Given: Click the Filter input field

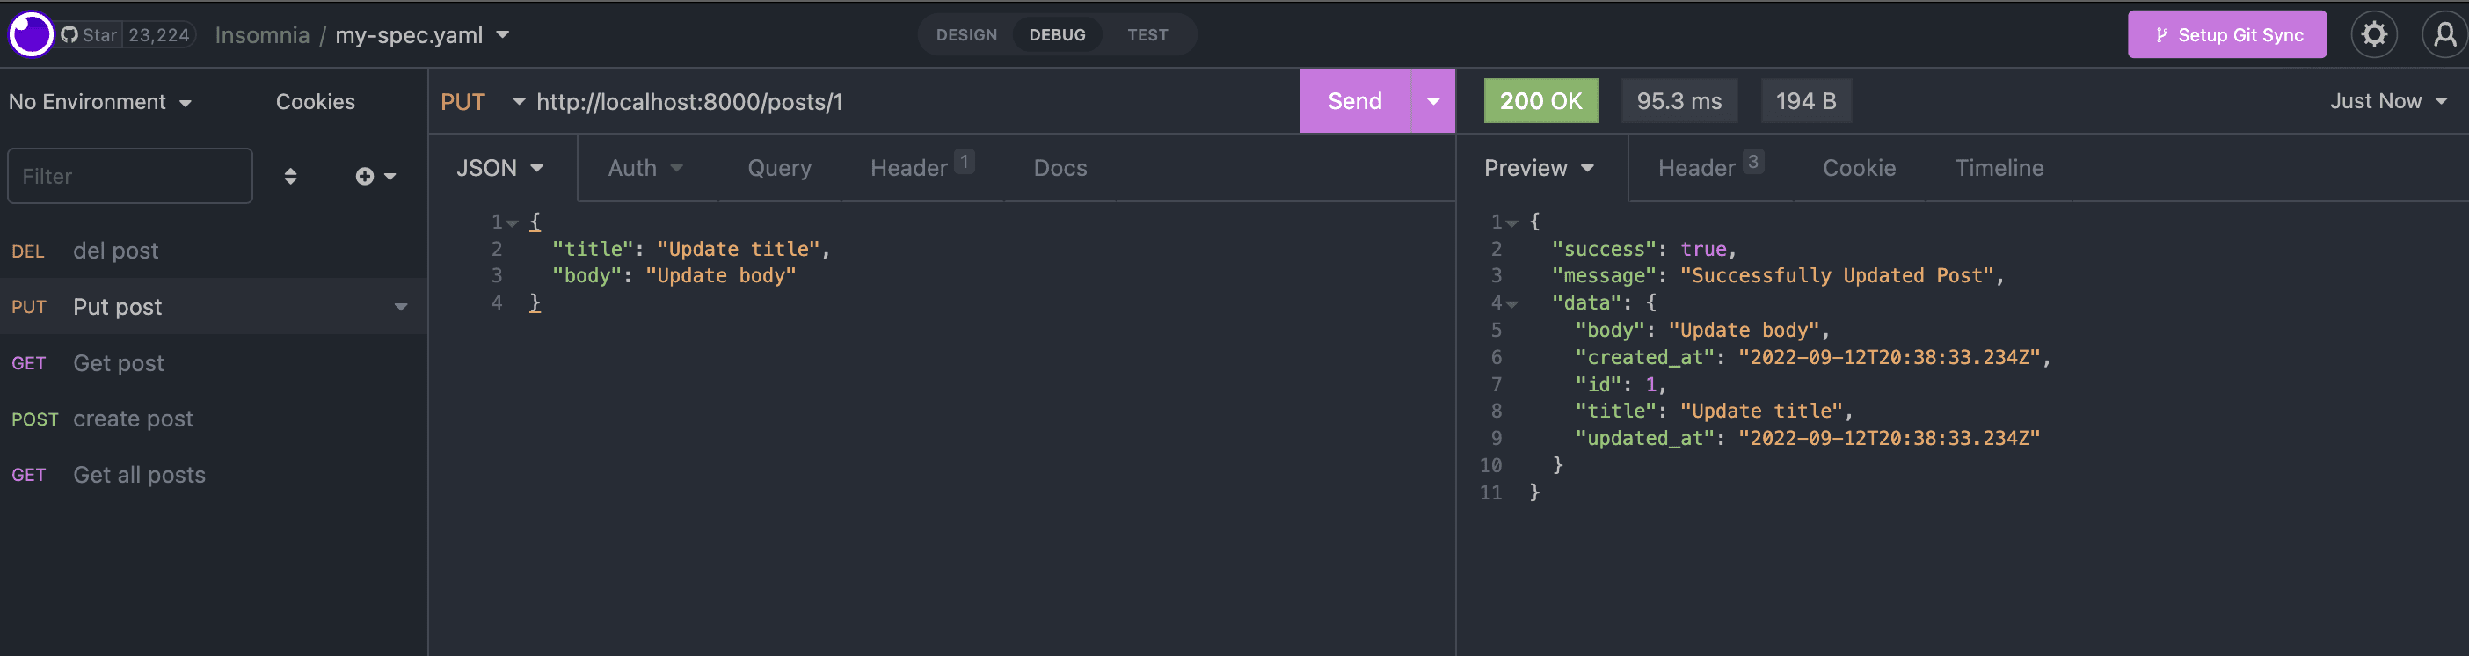Looking at the screenshot, I should [x=129, y=176].
